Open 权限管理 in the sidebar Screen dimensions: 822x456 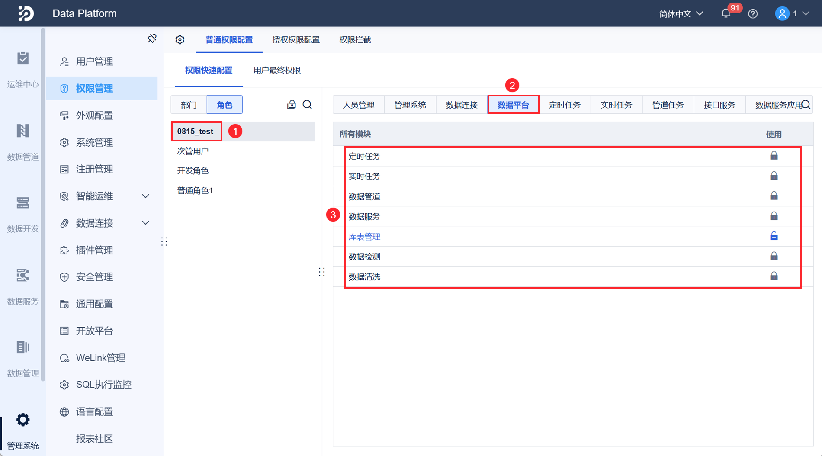pyautogui.click(x=102, y=88)
